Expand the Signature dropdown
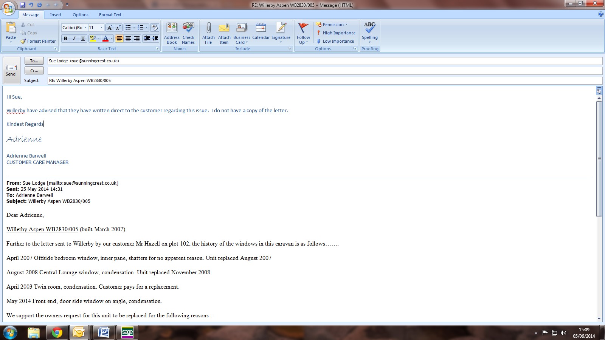Screen dimensions: 605x340 pos(281,42)
